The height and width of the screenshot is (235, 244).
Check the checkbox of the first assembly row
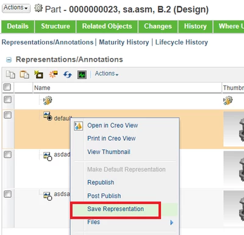click(8, 99)
